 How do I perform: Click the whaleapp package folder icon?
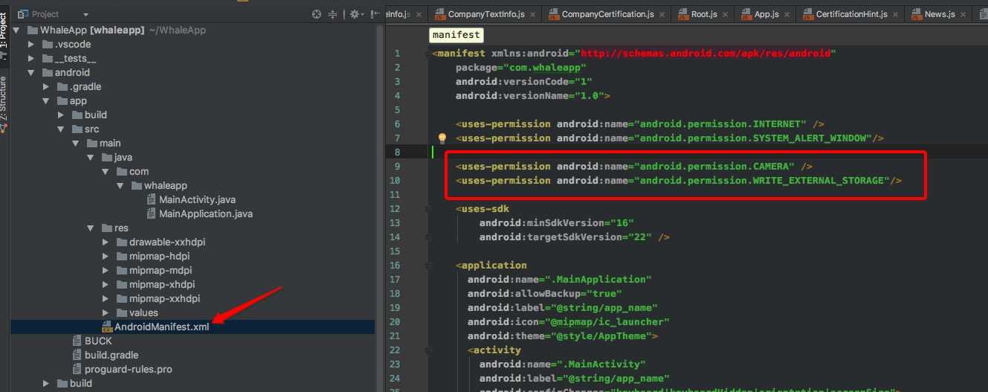[136, 186]
